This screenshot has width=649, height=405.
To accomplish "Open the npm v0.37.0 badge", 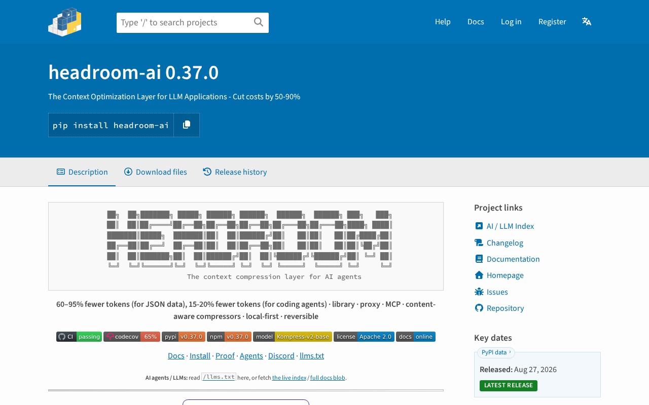I will [229, 337].
